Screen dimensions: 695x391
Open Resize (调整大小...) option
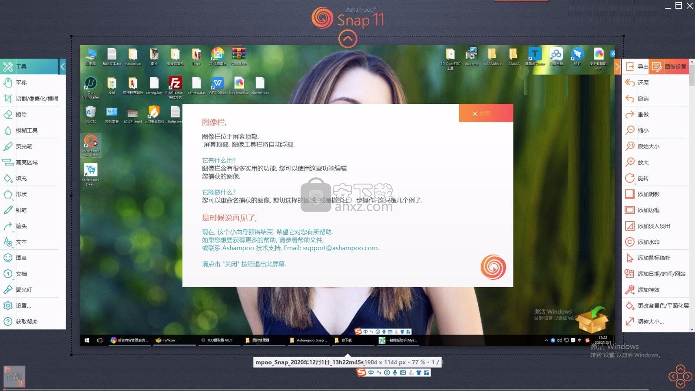click(x=655, y=322)
